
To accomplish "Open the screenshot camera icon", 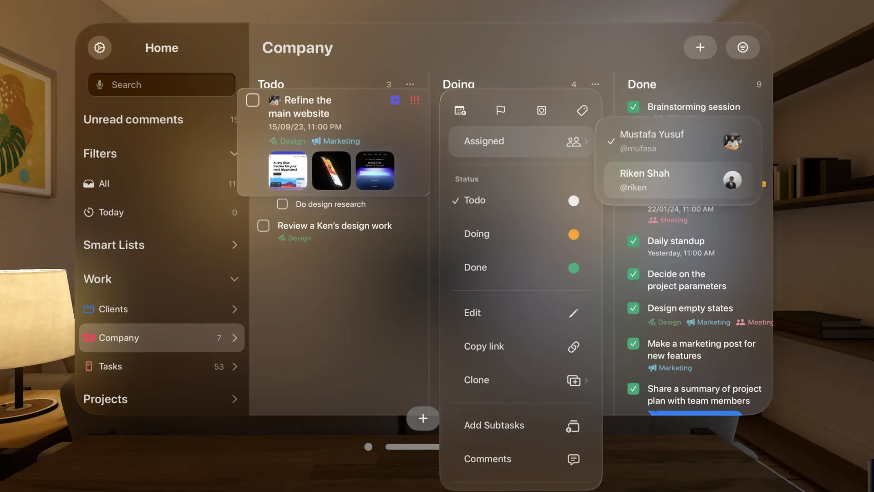I will coord(541,110).
